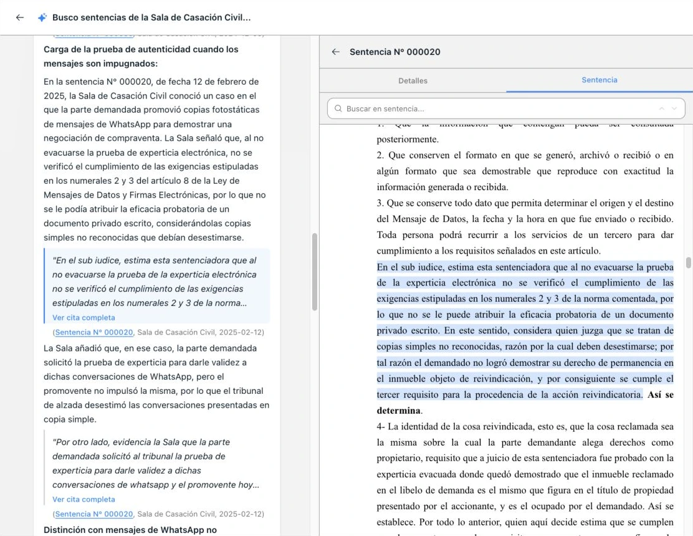
Task: Focus the Buscar en sentencia field
Action: [x=506, y=108]
